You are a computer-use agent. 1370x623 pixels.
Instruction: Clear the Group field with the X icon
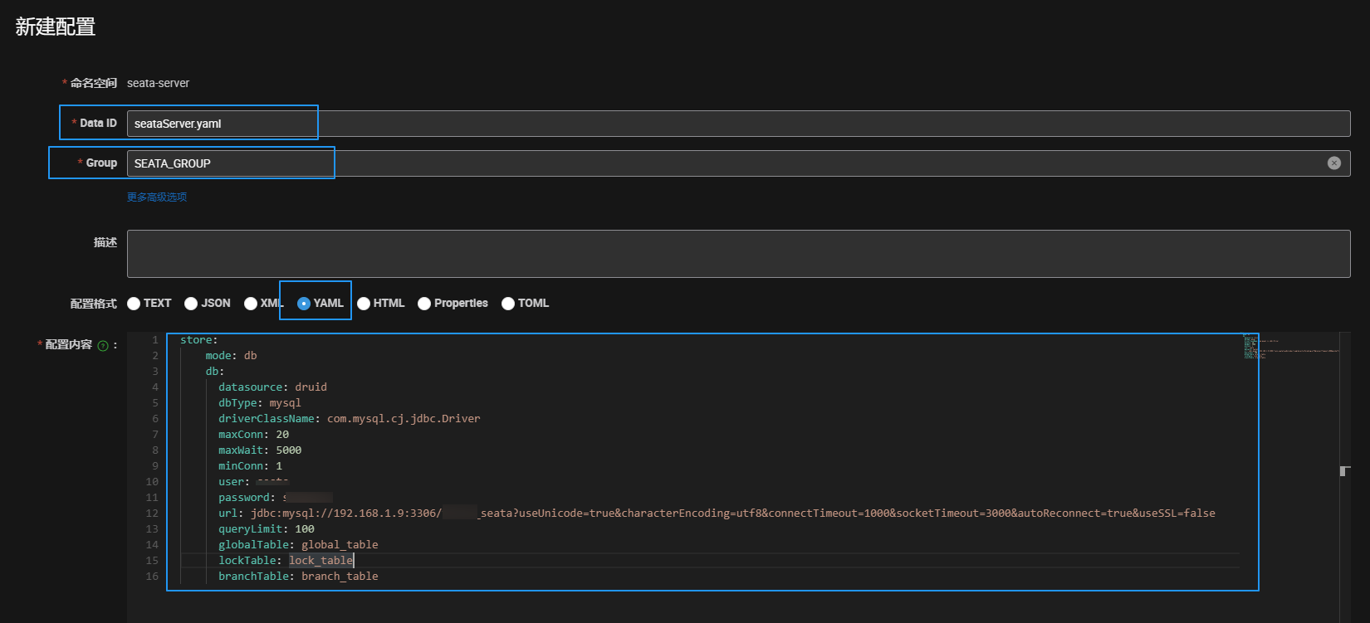click(1333, 163)
